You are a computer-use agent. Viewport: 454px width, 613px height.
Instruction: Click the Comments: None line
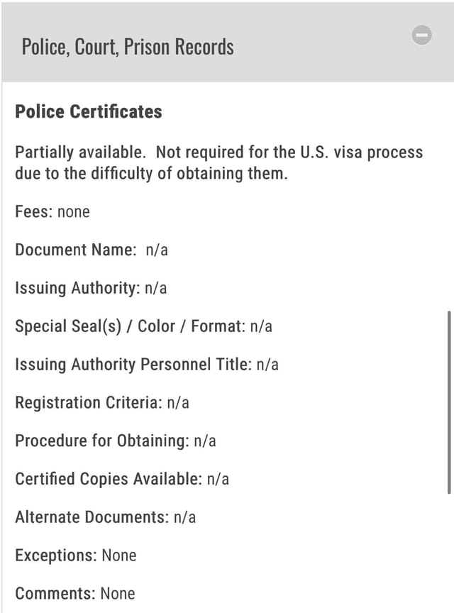[x=75, y=593]
